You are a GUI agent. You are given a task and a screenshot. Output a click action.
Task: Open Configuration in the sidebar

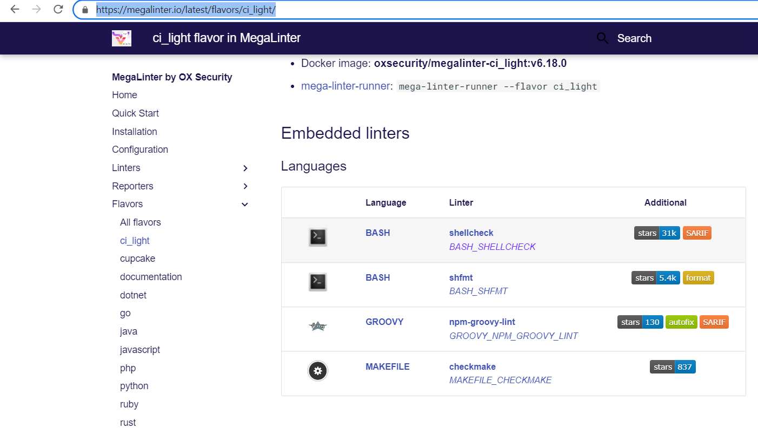click(140, 150)
